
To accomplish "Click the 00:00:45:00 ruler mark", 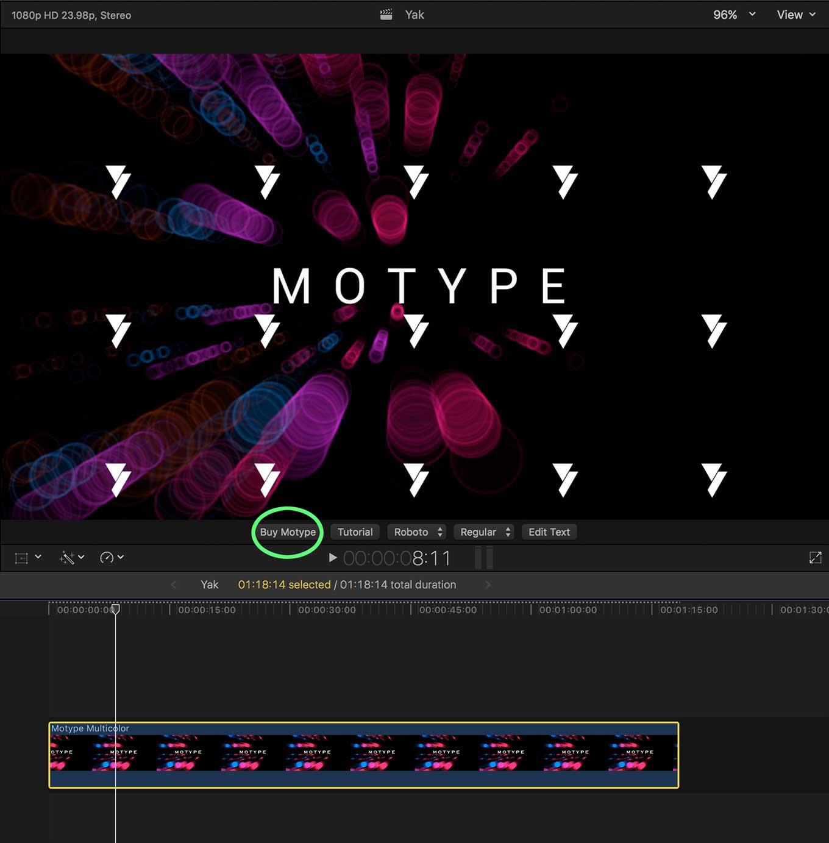I will point(447,610).
